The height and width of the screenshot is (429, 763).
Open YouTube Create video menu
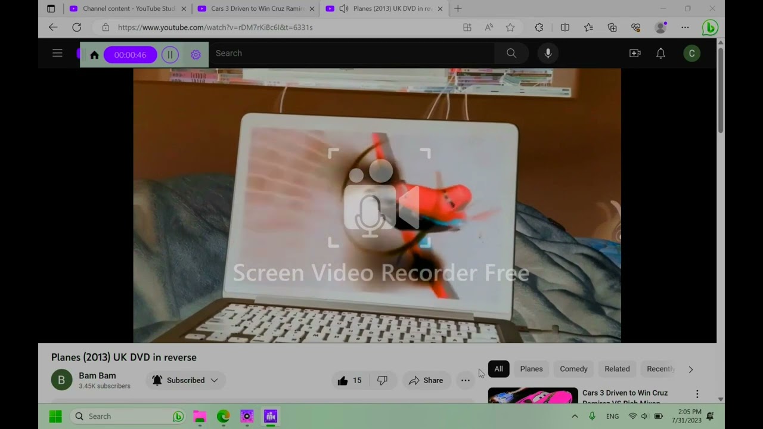[635, 53]
